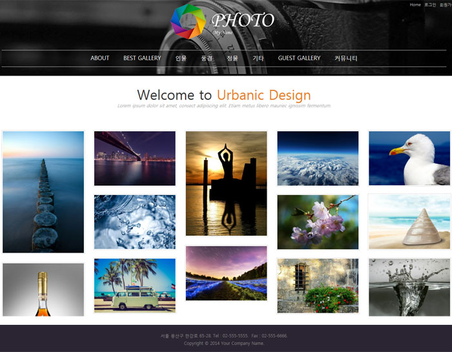Go to BEST GALLERY page
The width and height of the screenshot is (452, 352).
[142, 58]
